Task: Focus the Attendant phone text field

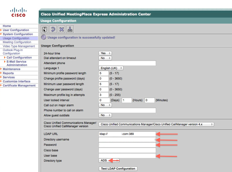Action: point(127,63)
